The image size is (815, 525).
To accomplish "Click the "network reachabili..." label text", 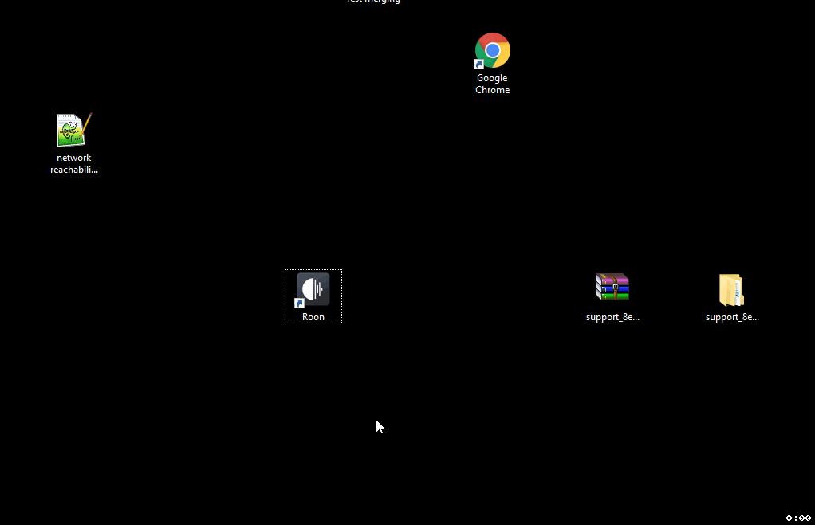I will coord(74,163).
